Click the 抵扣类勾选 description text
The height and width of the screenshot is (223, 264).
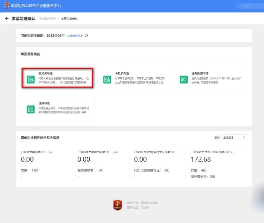64,80
